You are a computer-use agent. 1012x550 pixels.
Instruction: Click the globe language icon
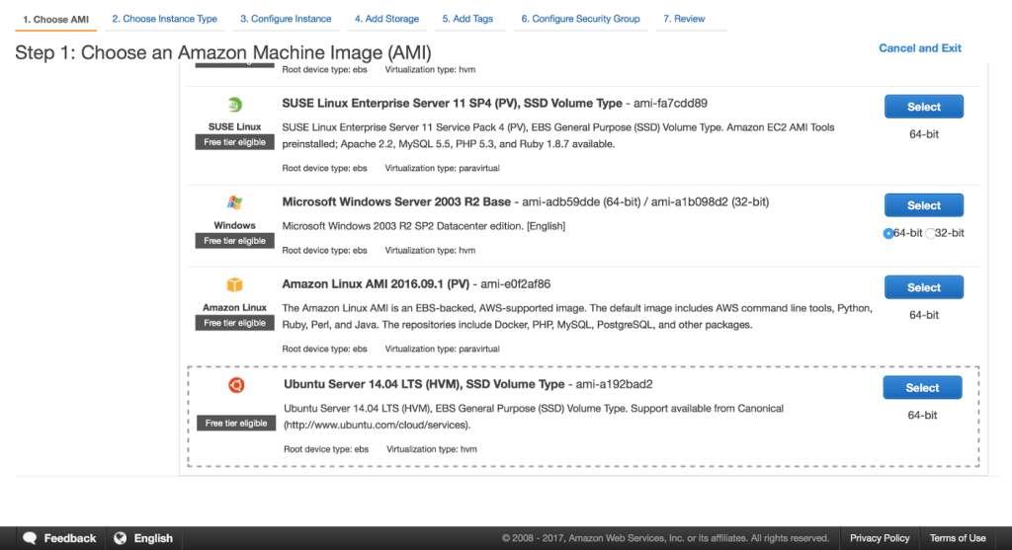[x=120, y=538]
